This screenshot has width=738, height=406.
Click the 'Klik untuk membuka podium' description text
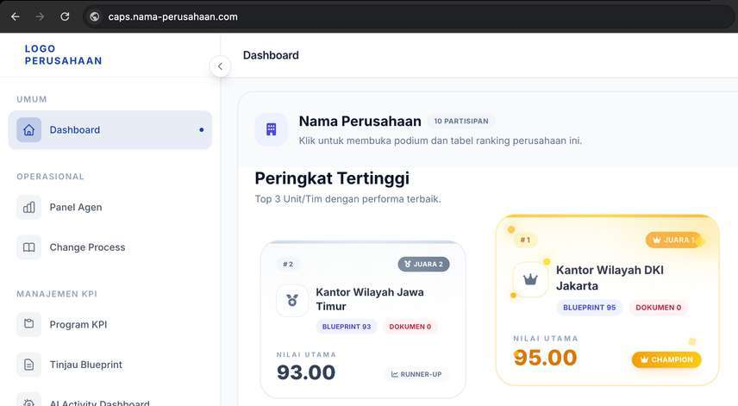tap(440, 141)
